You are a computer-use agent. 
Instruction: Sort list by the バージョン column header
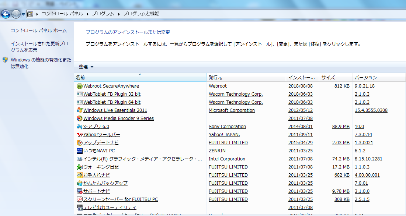click(x=379, y=77)
